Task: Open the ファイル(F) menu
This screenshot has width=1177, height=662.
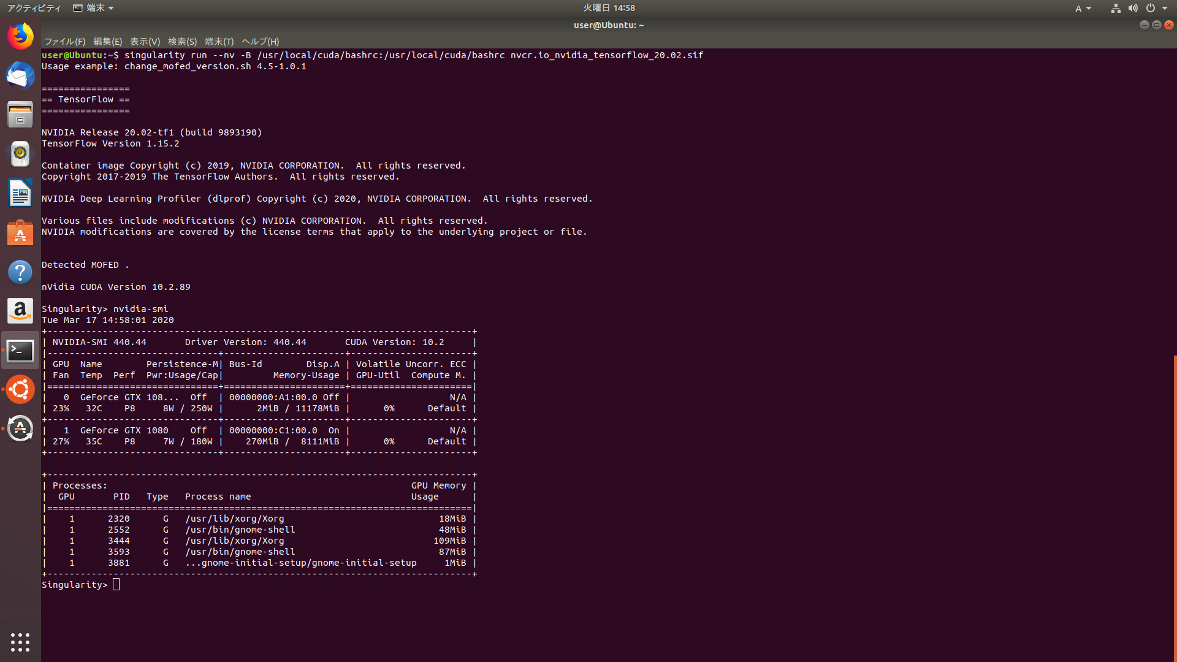Action: click(65, 42)
